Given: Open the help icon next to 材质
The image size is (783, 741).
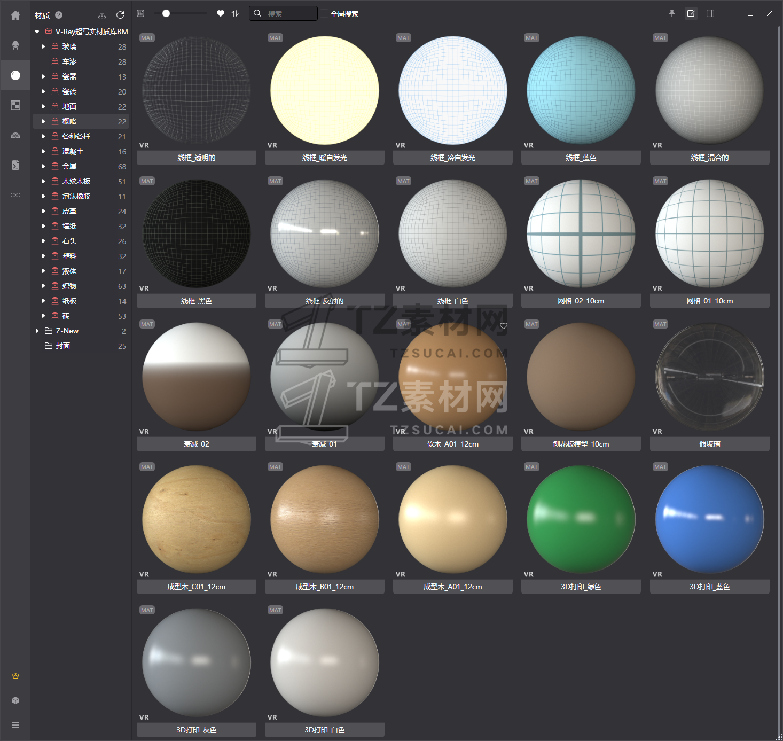Looking at the screenshot, I should coord(59,15).
